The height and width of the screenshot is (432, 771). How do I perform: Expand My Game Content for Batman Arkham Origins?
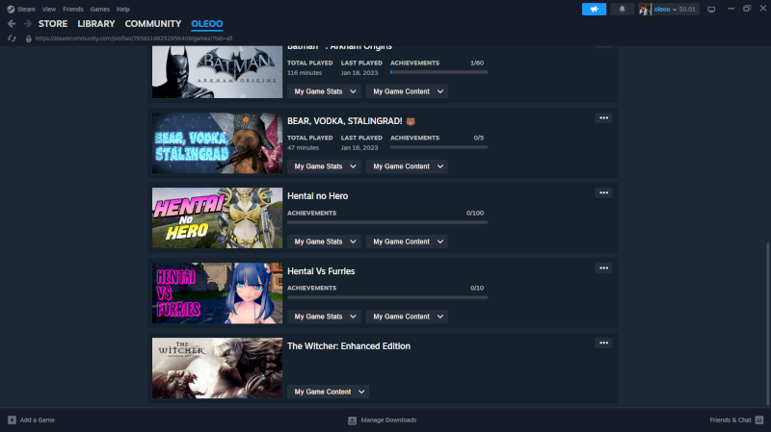pos(407,91)
